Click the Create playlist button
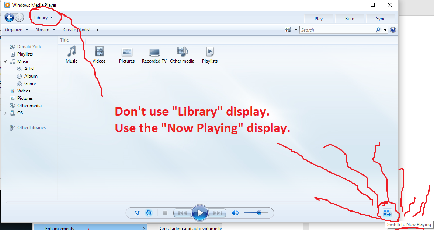 pos(77,30)
